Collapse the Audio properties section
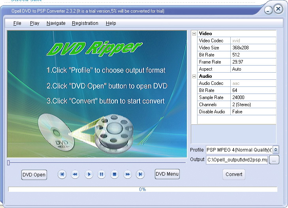The width and height of the screenshot is (288, 208). pyautogui.click(x=194, y=76)
